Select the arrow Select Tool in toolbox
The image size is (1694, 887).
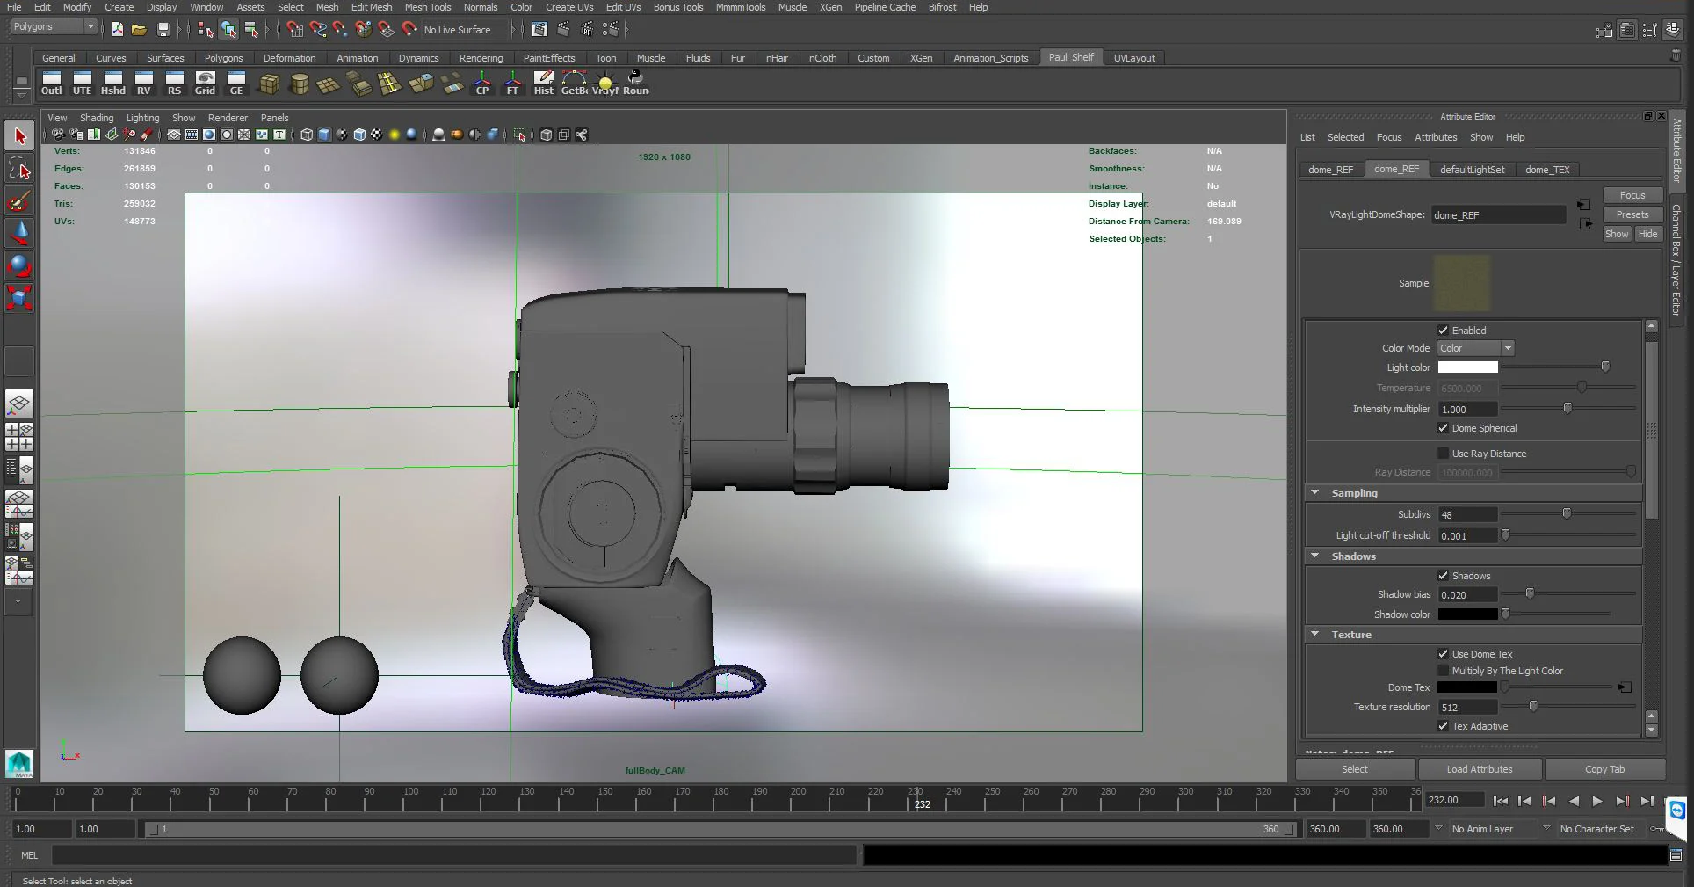click(20, 136)
